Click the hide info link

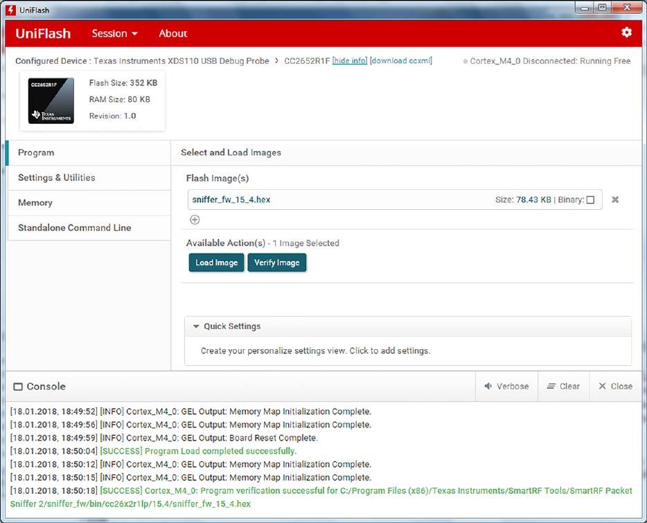tap(350, 61)
